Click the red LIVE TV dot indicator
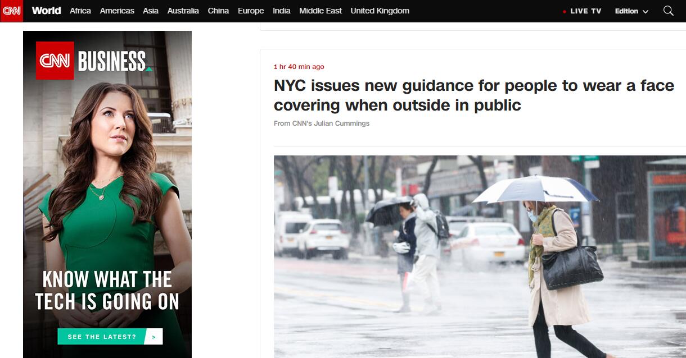 click(565, 11)
